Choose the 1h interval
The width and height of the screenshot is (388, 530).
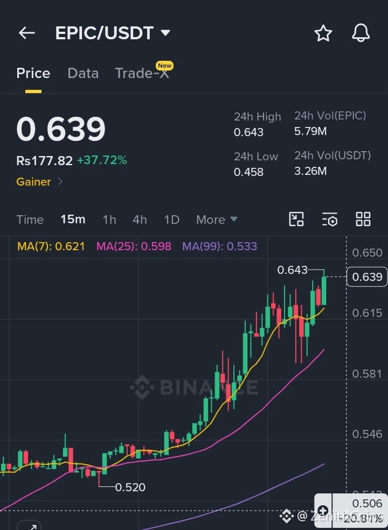[x=109, y=220]
